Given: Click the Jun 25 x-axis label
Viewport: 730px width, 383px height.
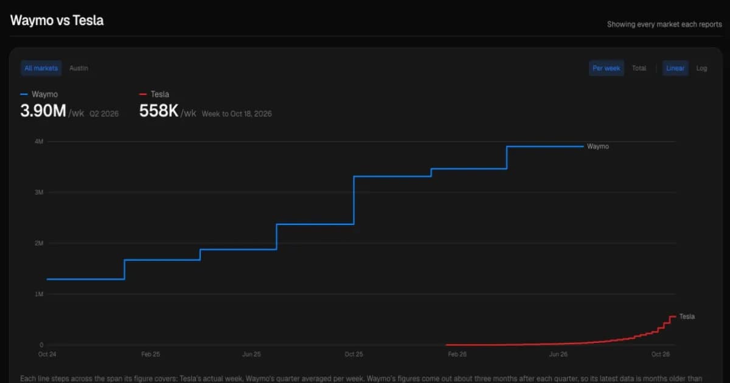Looking at the screenshot, I should click(x=251, y=354).
